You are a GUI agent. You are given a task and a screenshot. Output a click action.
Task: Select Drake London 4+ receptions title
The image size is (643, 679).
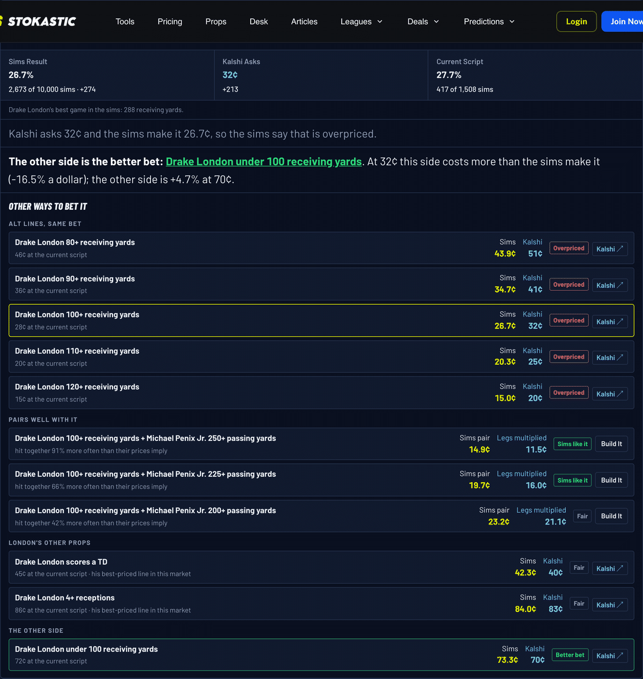pyautogui.click(x=65, y=598)
